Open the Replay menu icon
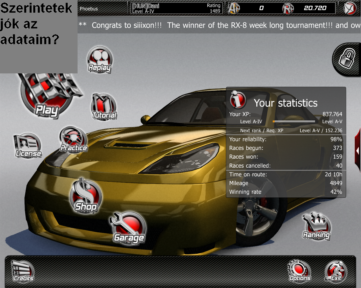This screenshot has height=288, width=361. pos(100,60)
